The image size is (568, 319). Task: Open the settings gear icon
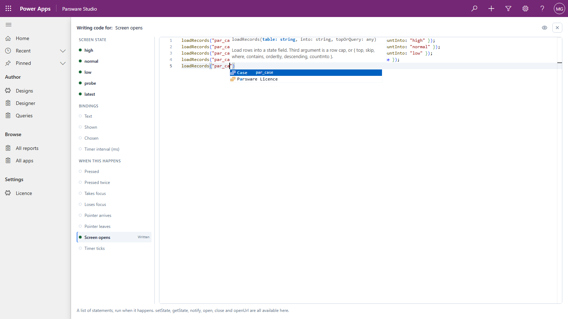(525, 9)
